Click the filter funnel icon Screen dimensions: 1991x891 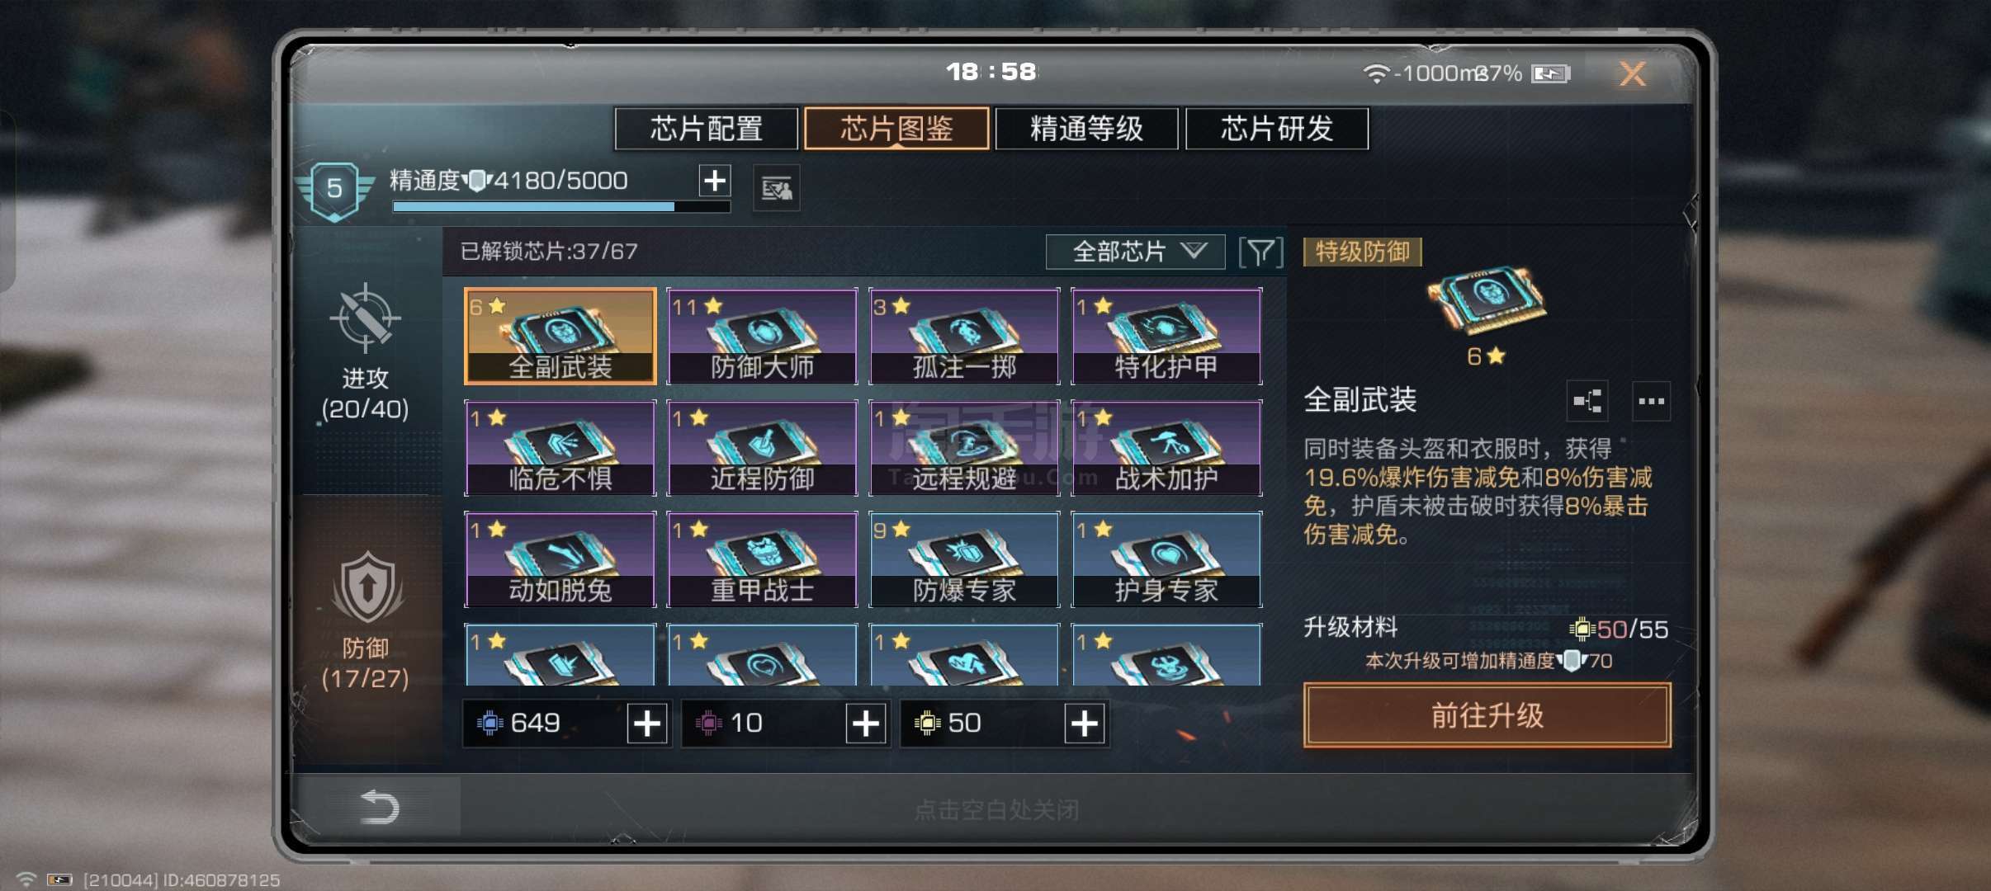coord(1260,252)
